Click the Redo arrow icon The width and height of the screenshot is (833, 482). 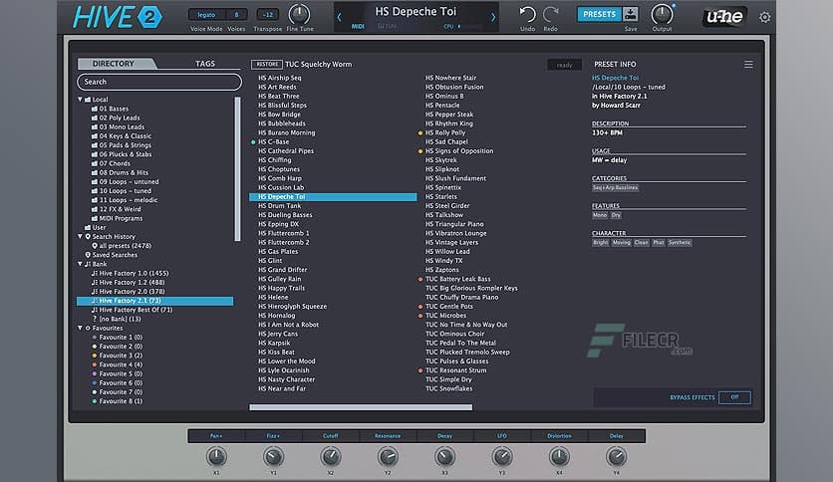coord(551,13)
